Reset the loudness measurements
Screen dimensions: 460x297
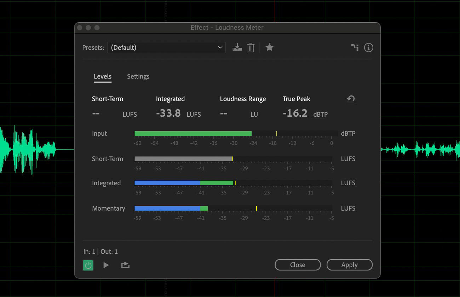pos(350,99)
